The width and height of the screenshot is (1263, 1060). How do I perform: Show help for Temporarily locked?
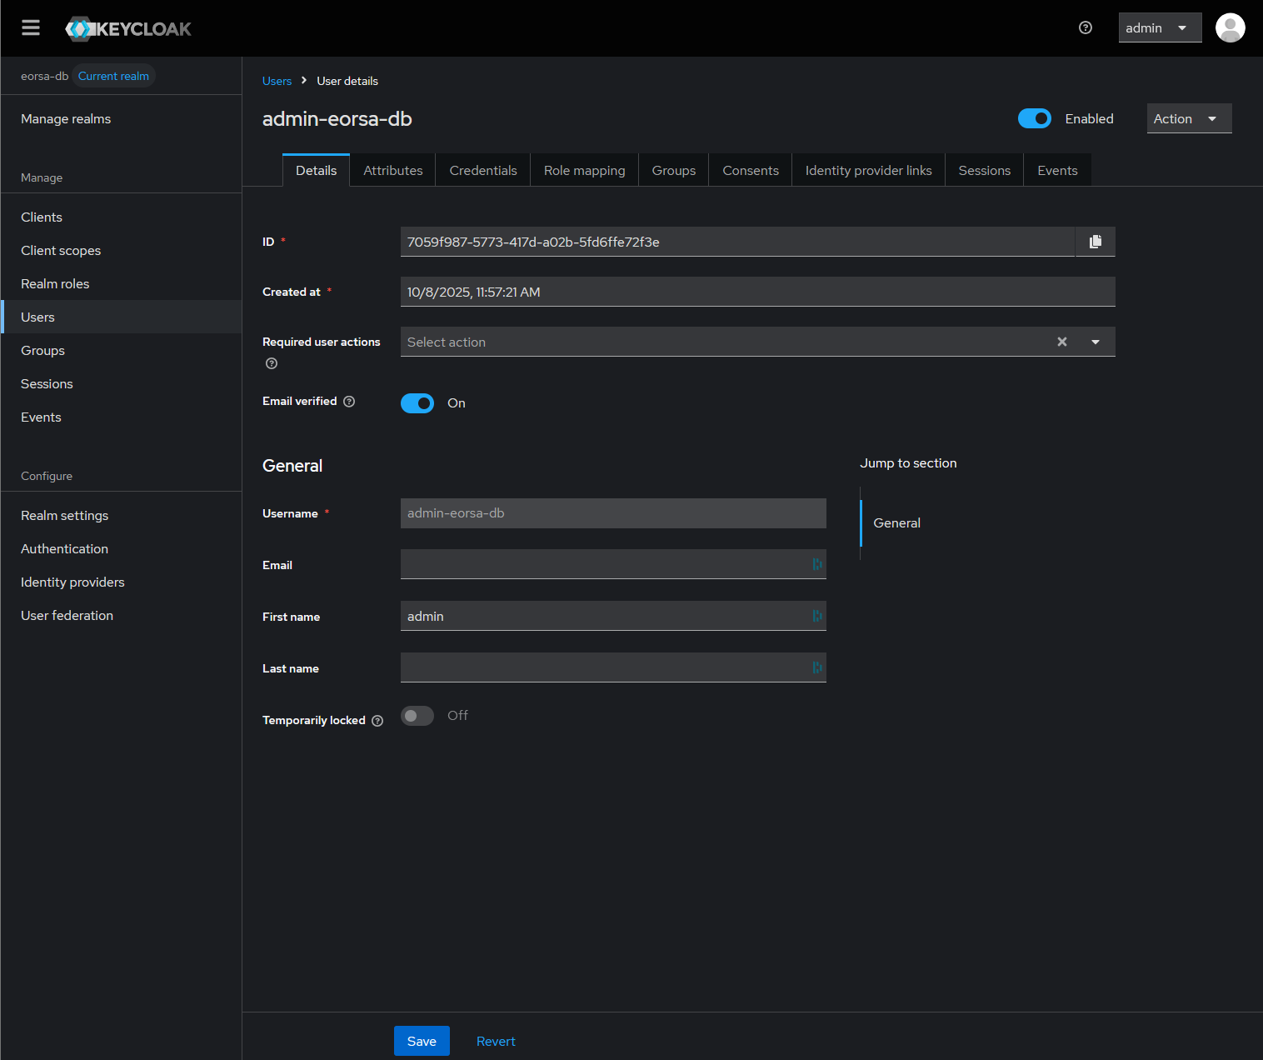coord(377,721)
